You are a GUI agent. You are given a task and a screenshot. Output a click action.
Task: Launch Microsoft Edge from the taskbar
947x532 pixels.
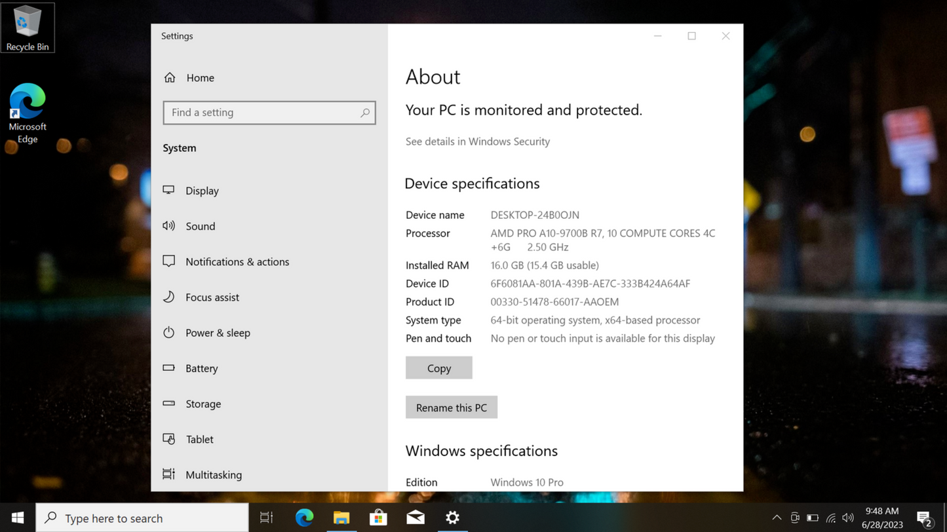303,518
